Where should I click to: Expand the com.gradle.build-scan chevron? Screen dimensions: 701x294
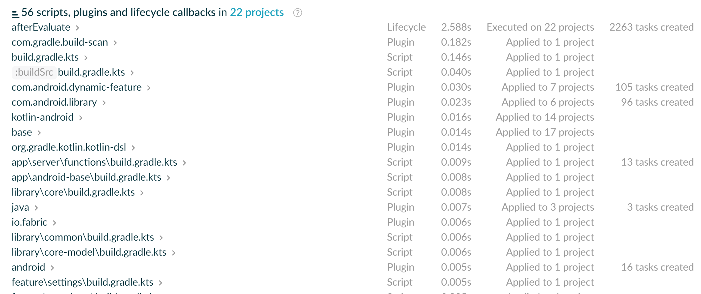coord(115,43)
